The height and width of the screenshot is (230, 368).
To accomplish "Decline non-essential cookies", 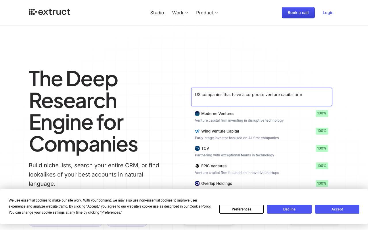I will point(289,209).
